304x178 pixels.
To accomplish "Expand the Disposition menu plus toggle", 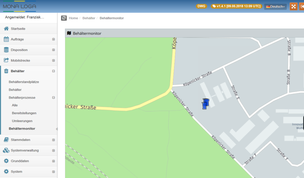I will tap(53, 50).
